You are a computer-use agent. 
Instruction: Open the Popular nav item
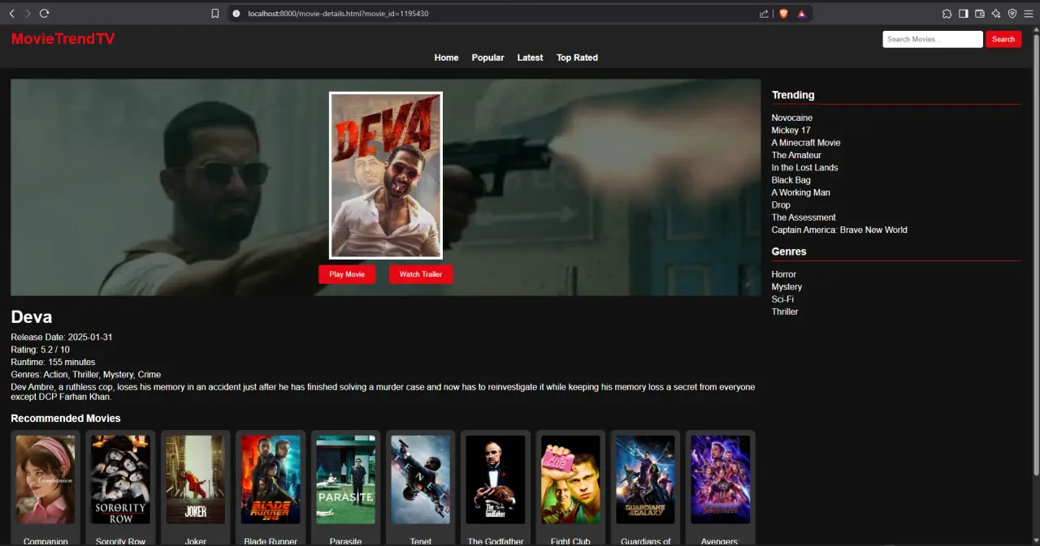[x=487, y=58]
